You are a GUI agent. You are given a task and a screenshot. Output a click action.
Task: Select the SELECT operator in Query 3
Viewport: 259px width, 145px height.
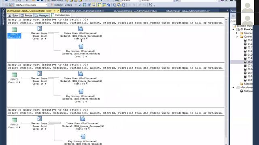click(x=15, y=123)
